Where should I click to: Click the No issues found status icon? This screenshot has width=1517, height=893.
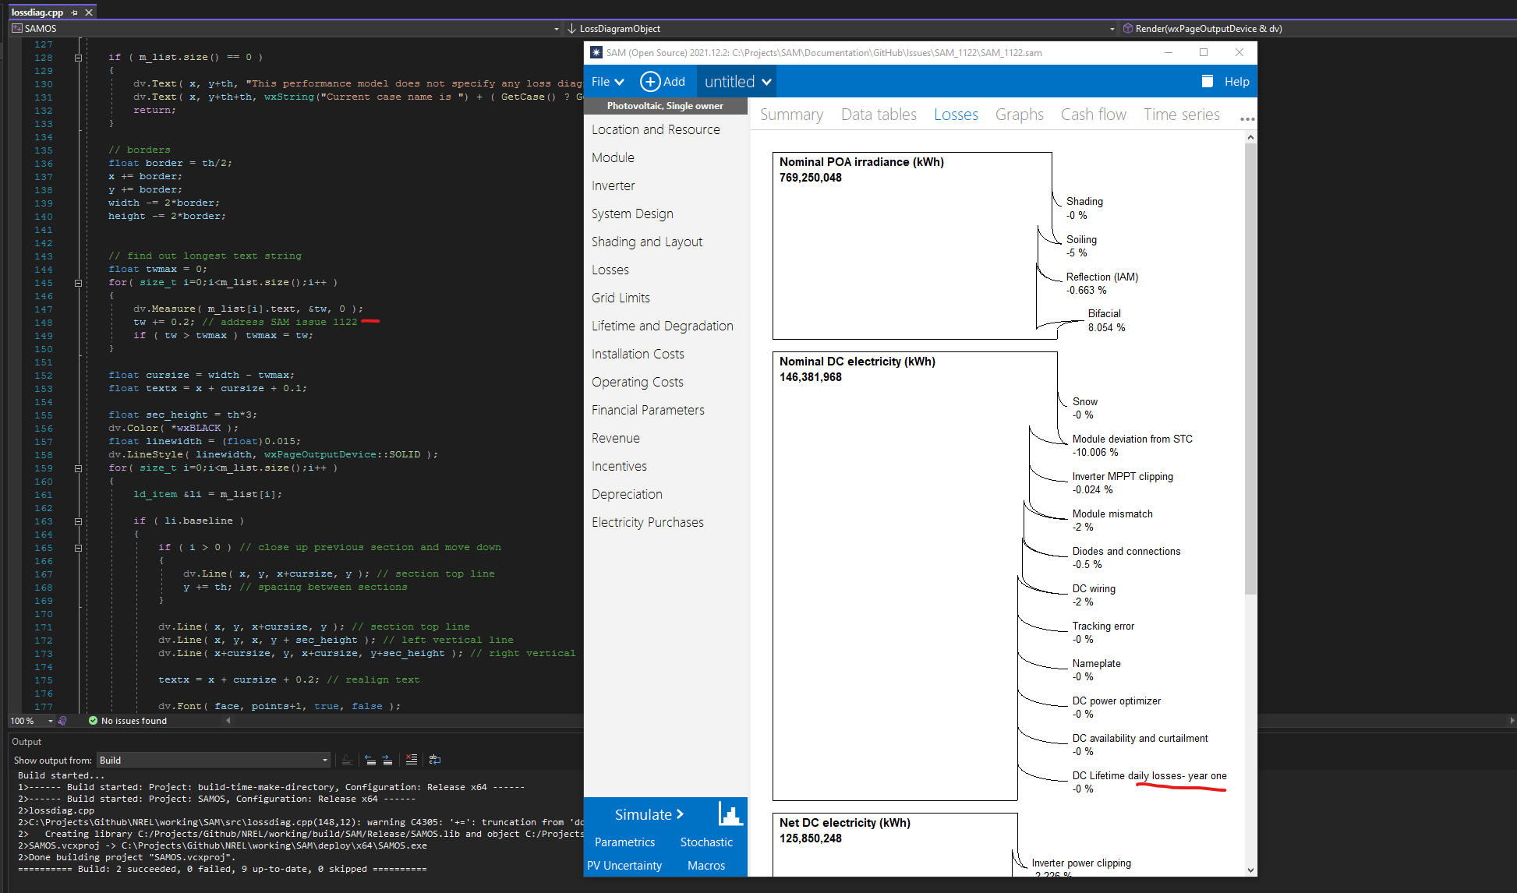click(x=94, y=721)
